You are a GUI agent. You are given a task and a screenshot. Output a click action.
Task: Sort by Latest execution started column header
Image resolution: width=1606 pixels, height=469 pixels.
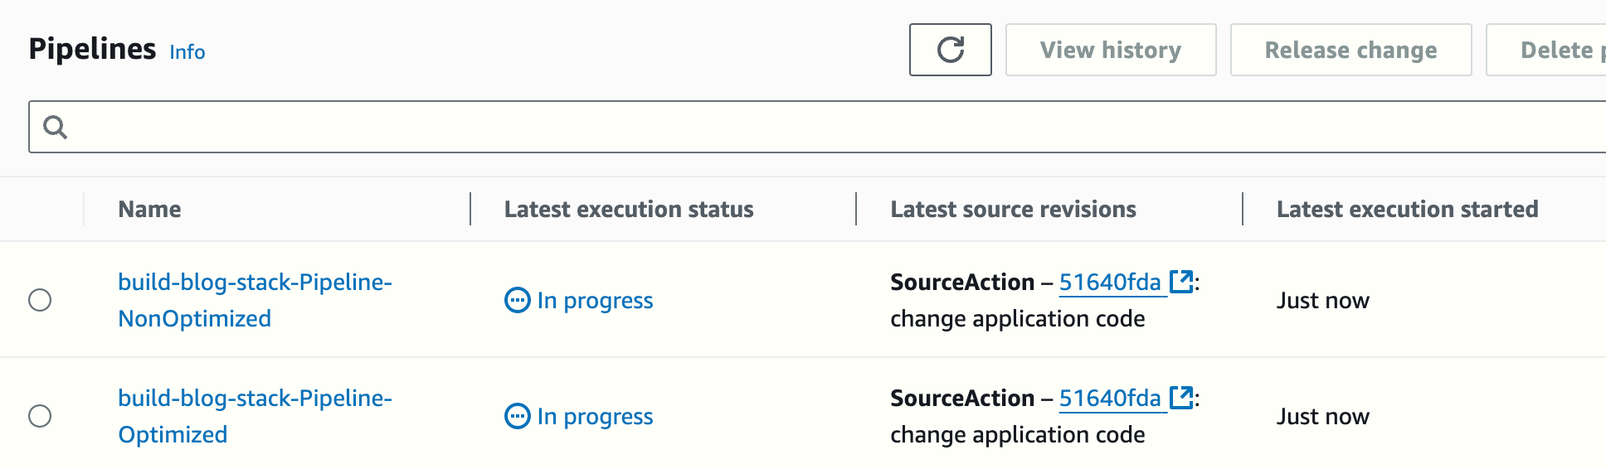(x=1406, y=210)
